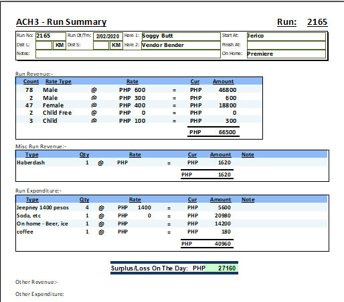This screenshot has width=344, height=302.
Task: Click the empty Notes field
Action: 128,54
